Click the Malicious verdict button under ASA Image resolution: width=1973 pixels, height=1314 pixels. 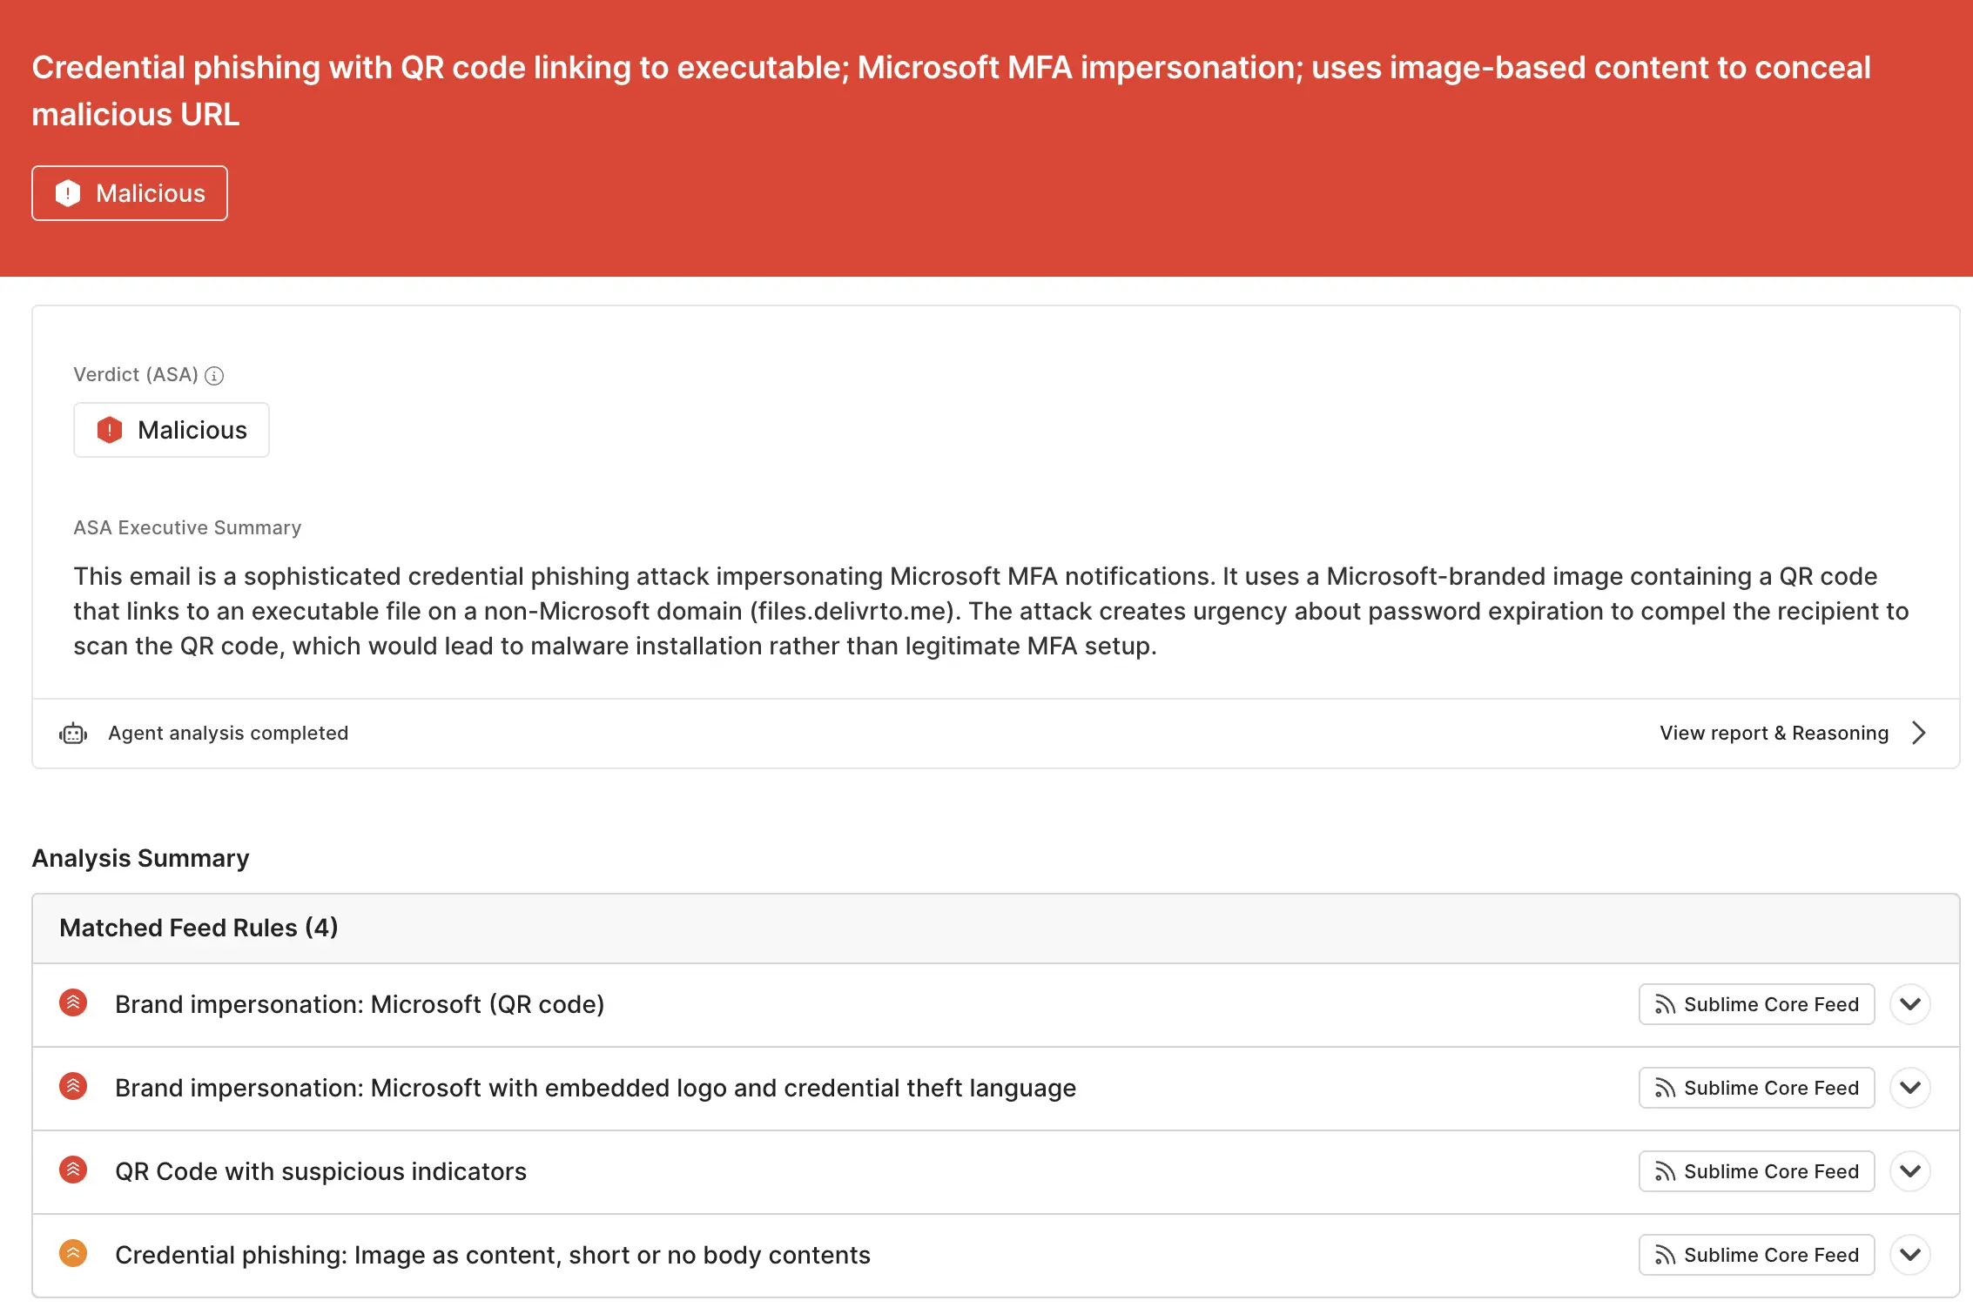pos(172,430)
